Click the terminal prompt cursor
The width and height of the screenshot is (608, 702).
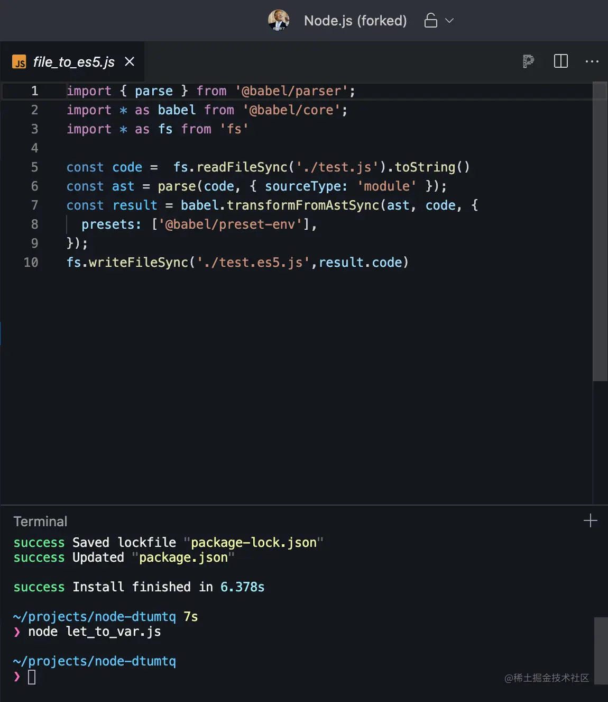(x=32, y=677)
